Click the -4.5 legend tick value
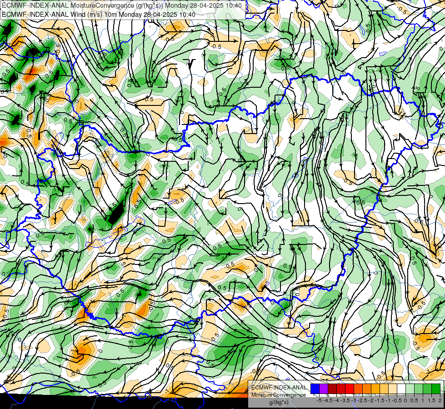Viewport: 445px width, 409px height. [x=328, y=400]
